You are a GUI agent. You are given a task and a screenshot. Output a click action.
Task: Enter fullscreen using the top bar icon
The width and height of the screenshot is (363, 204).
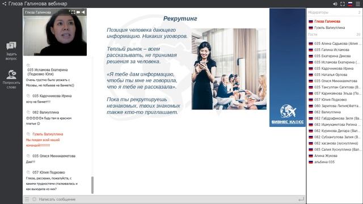pos(343,4)
